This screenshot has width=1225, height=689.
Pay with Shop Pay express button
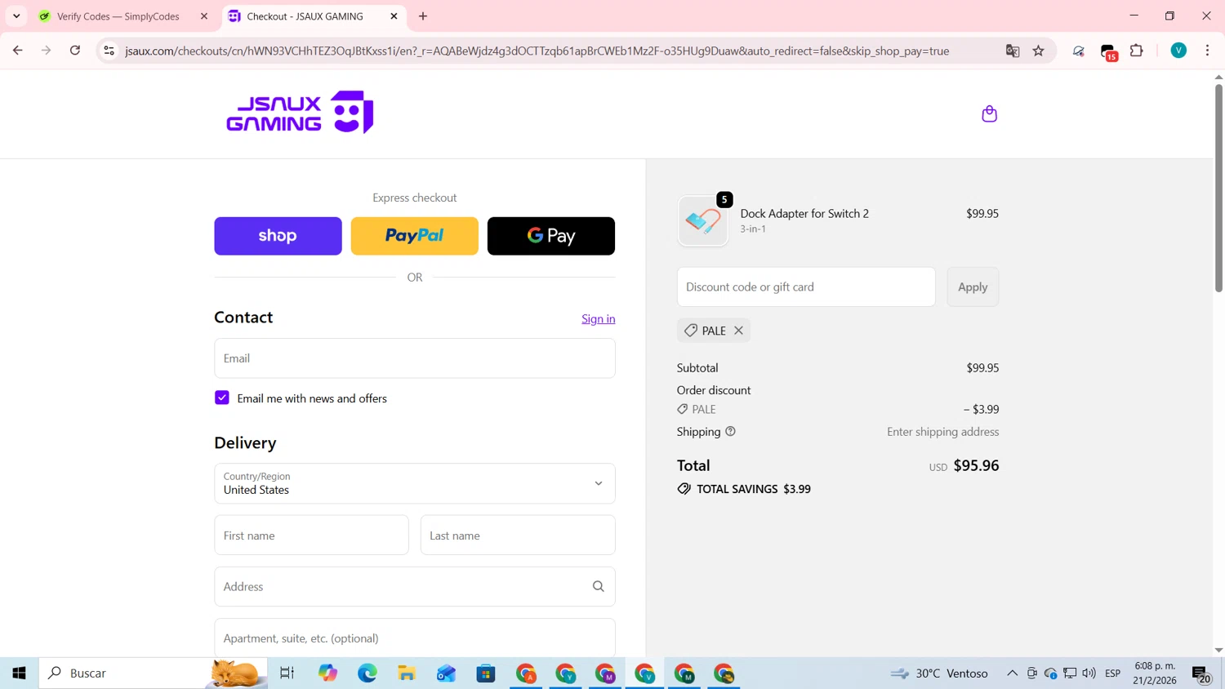278,236
